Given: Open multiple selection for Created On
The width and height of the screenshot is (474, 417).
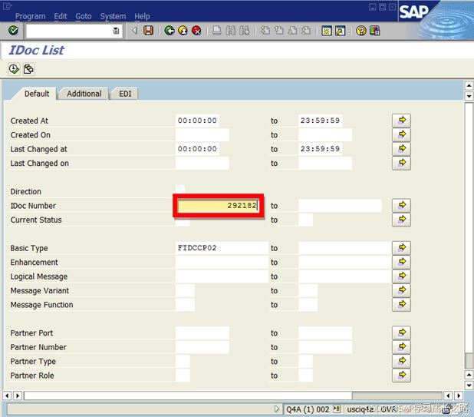Looking at the screenshot, I should pyautogui.click(x=401, y=134).
